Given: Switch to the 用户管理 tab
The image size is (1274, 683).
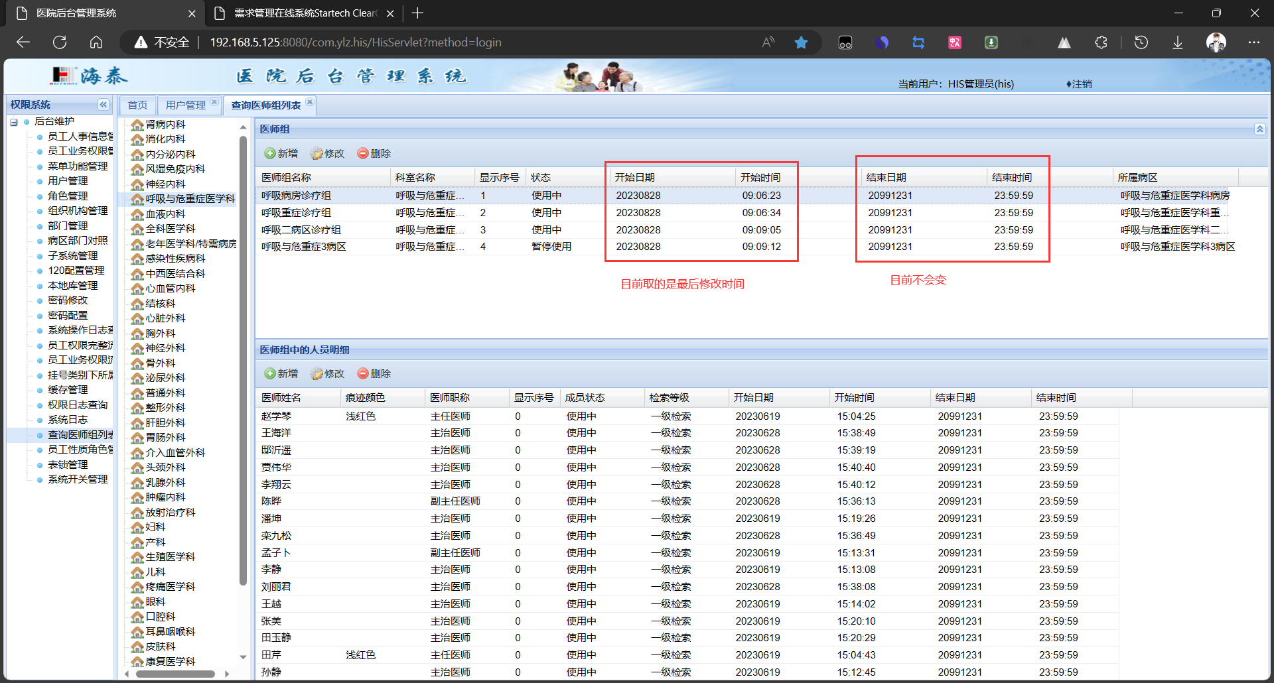Looking at the screenshot, I should coord(185,105).
